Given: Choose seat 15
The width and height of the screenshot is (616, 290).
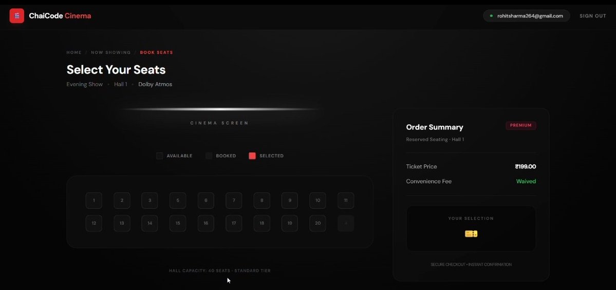Looking at the screenshot, I should pyautogui.click(x=178, y=223).
